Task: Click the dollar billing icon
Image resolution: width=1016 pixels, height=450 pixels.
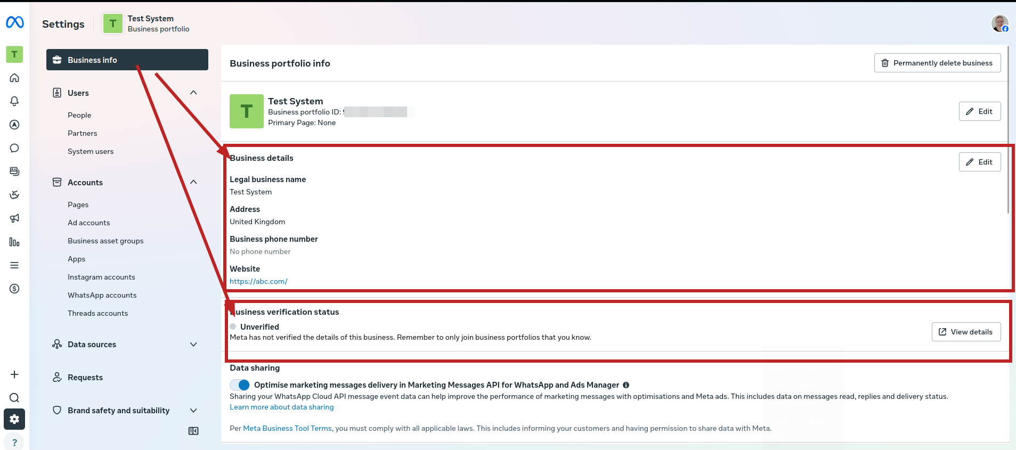Action: click(x=14, y=289)
